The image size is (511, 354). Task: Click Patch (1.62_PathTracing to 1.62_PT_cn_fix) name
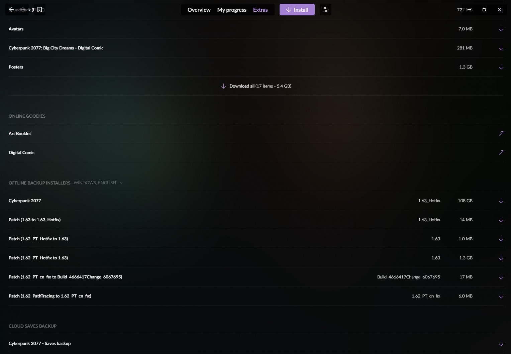50,296
